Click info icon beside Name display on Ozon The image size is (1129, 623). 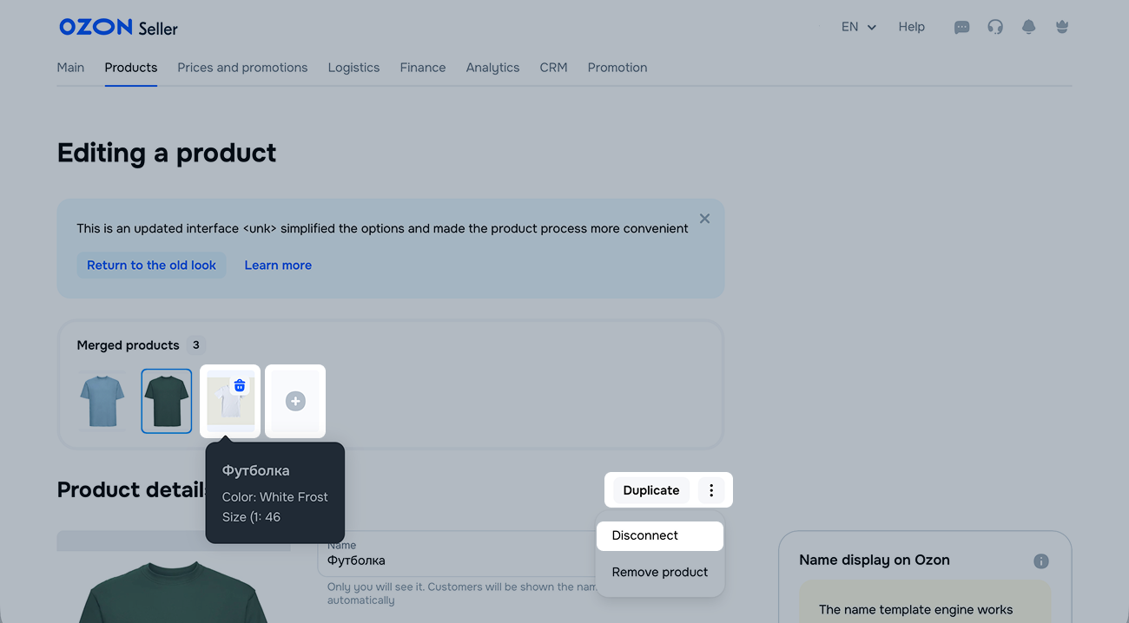(x=1041, y=561)
